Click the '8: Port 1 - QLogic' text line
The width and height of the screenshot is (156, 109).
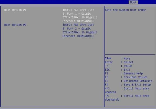click(77, 14)
